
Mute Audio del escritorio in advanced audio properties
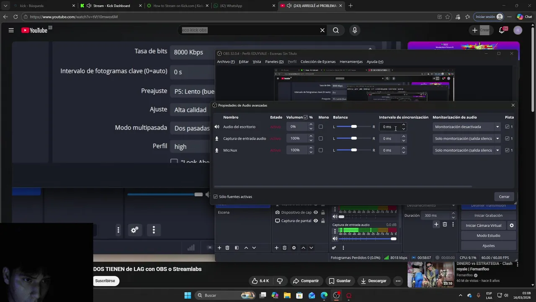217,127
